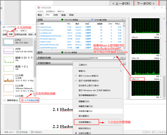
Task: Collapse the 进程 section chevron
Action: [x=122, y=20]
